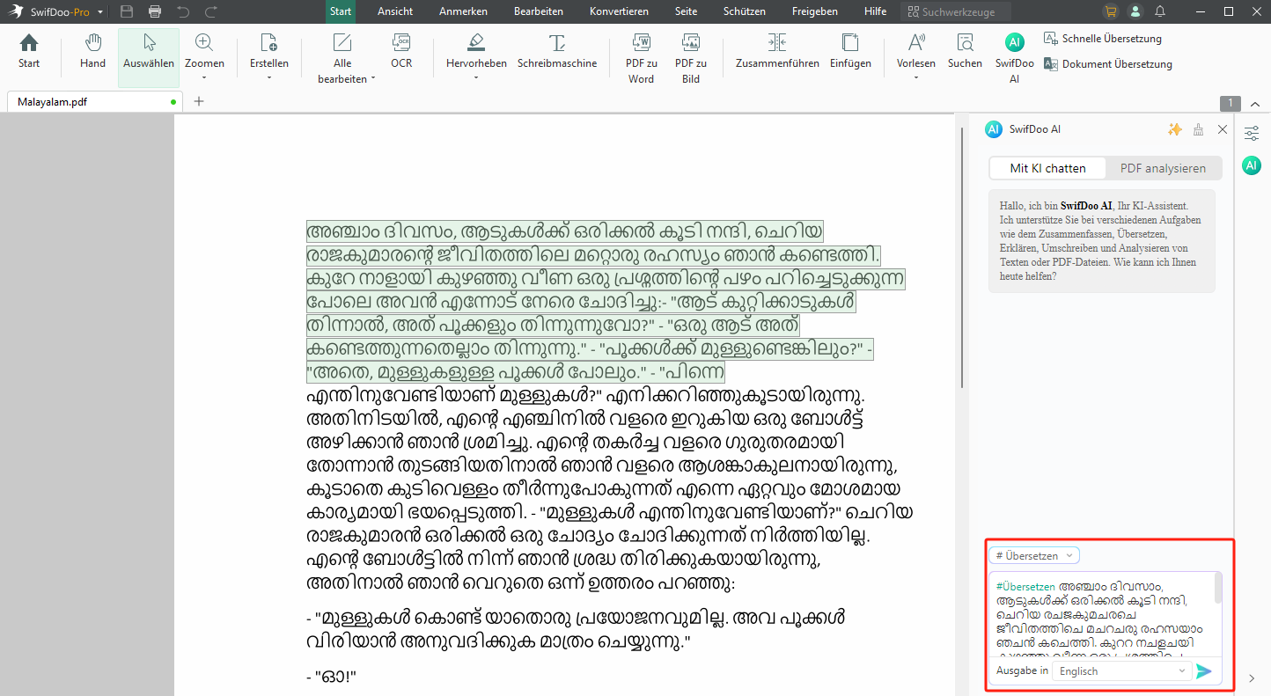The height and width of the screenshot is (696, 1271).
Task: Undo the last action
Action: (x=183, y=11)
